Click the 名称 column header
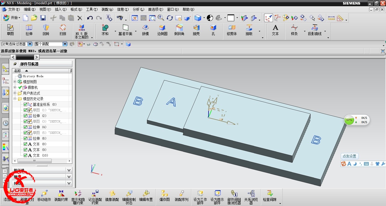Screen dimensions: 386x206 click(x=40, y=71)
